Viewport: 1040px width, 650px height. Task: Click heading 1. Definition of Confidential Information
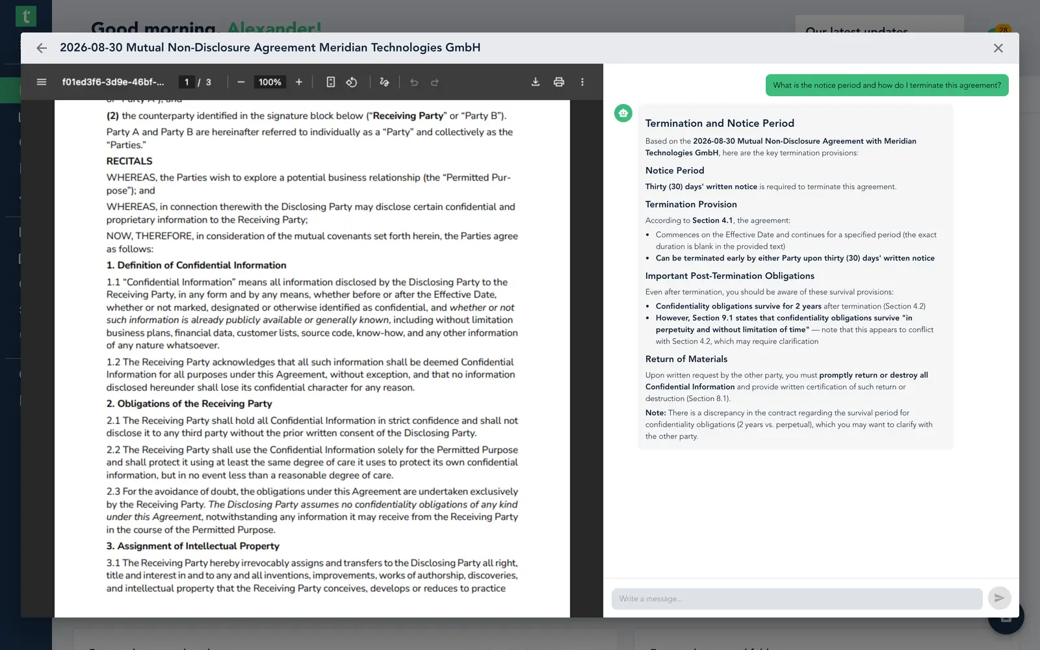coord(196,265)
